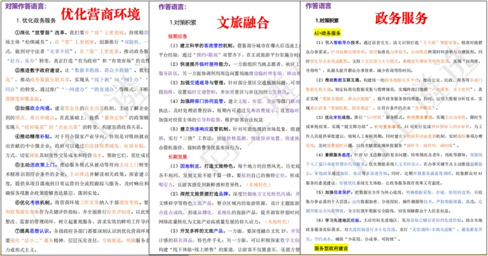Click '1.对策积累' in the right page
Image resolution: width=488 pixels, height=256 pixels.
327,21
